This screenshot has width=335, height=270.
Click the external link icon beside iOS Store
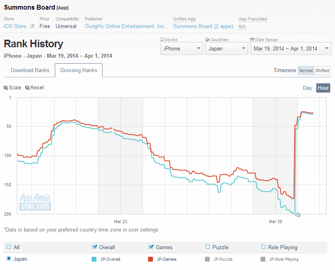click(32, 26)
